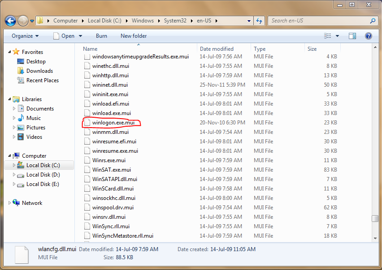The image size is (382, 270).
Task: Click the Forward navigation arrow
Action: point(22,21)
